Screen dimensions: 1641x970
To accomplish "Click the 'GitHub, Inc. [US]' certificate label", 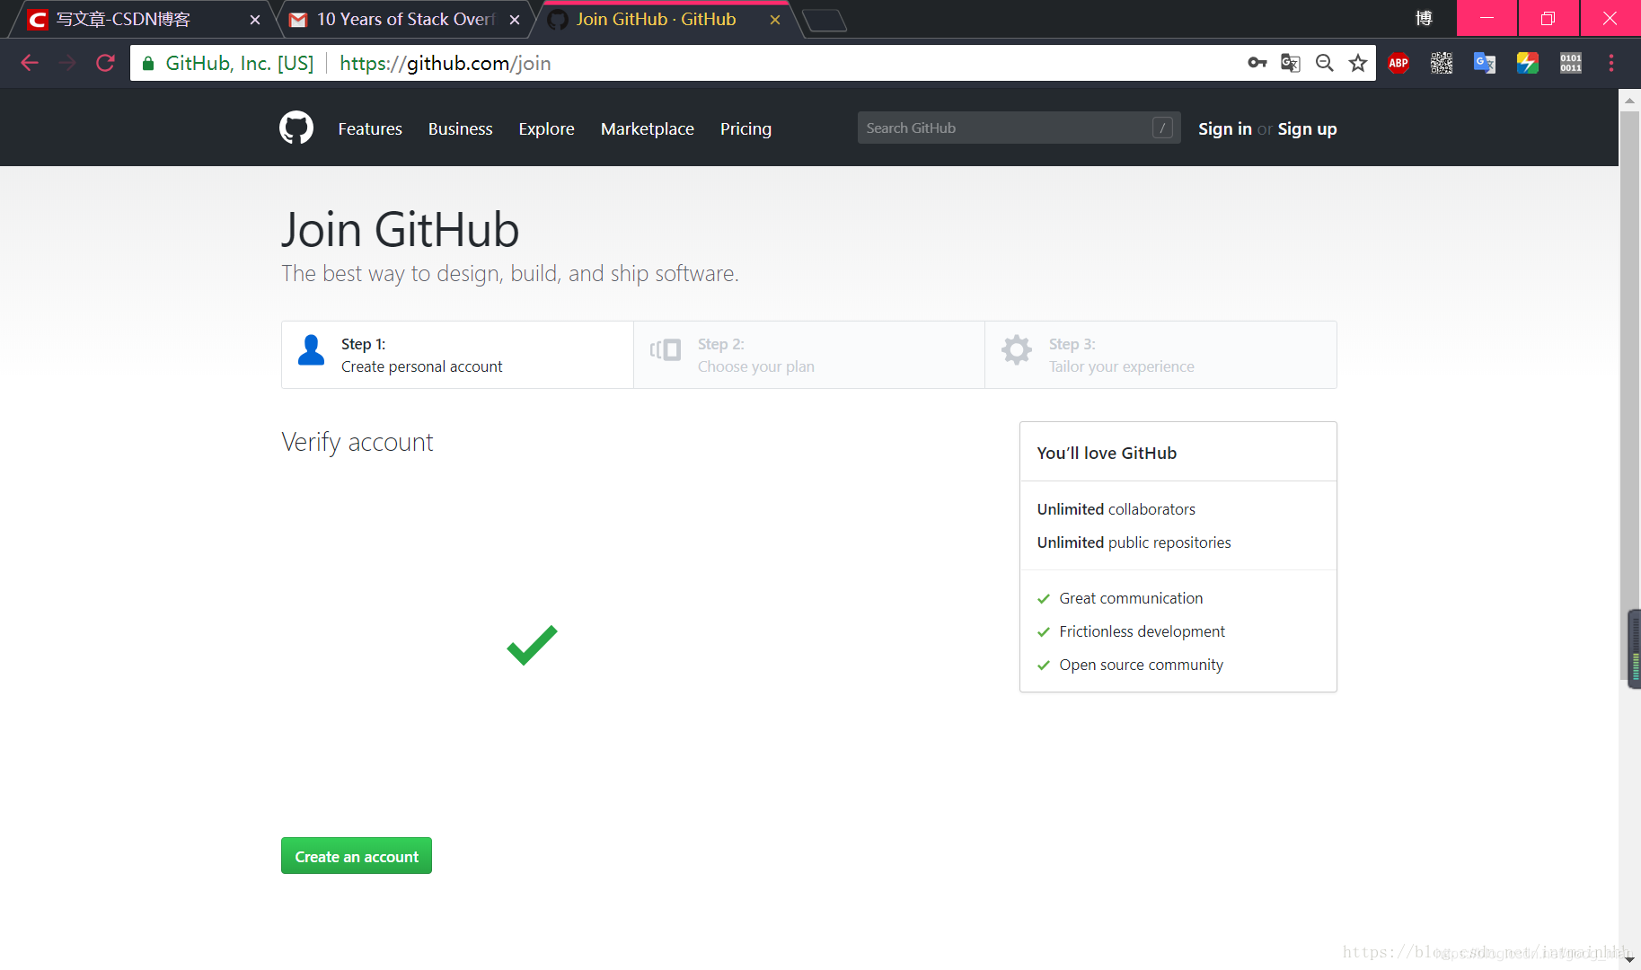I will 240,63.
